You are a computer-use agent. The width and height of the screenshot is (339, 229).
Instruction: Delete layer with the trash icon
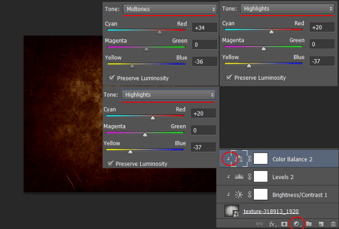click(333, 224)
